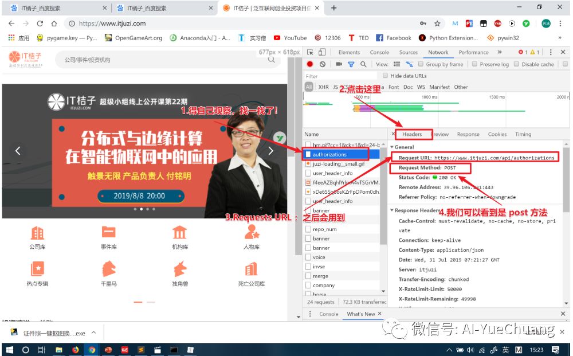Open the Timing tab

523,134
